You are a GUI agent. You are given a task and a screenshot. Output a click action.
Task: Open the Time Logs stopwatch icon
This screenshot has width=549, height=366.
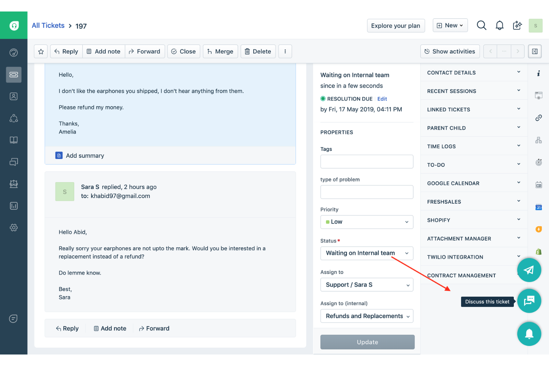pos(539,162)
